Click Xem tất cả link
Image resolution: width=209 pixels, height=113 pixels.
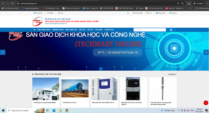coord(172,74)
